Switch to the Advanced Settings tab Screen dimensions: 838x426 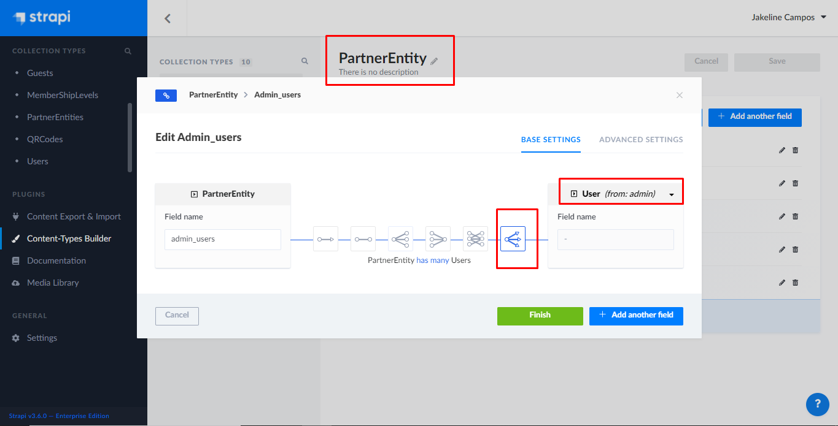coord(641,140)
